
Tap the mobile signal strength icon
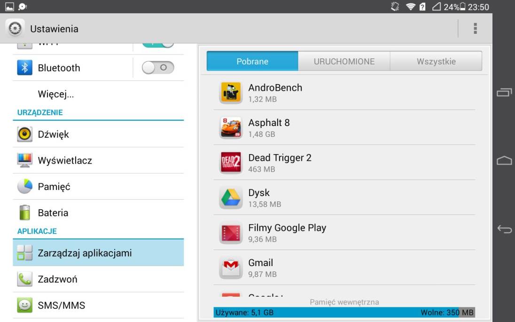(436, 7)
